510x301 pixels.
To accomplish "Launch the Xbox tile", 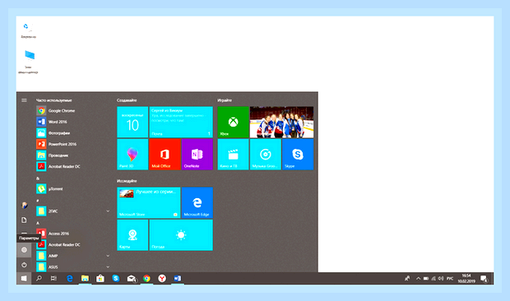I will click(233, 123).
